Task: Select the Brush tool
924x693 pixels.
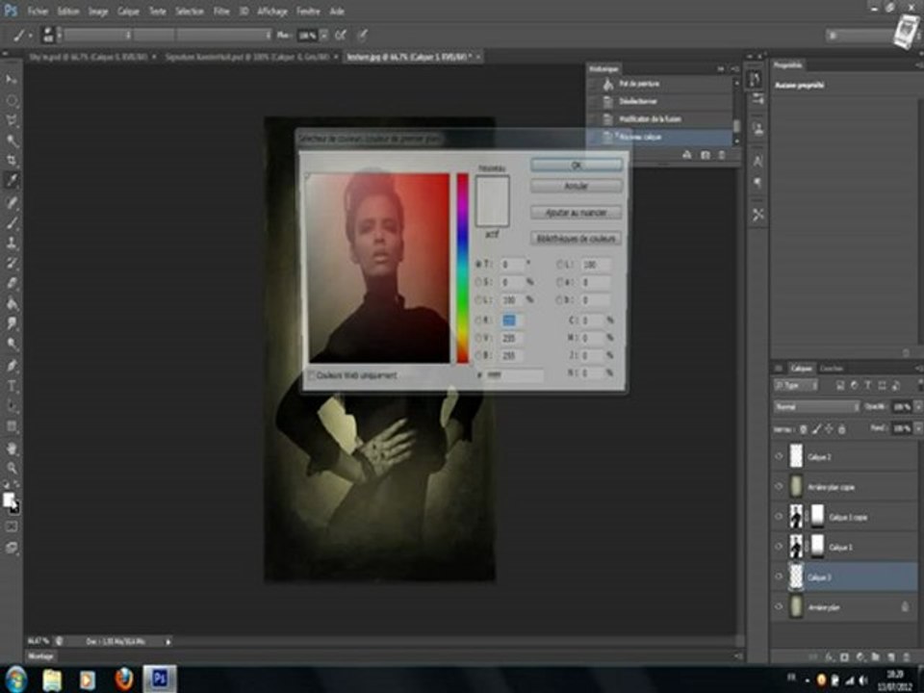Action: tap(12, 222)
